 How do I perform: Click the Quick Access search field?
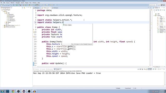pyautogui.click(x=153, y=5)
